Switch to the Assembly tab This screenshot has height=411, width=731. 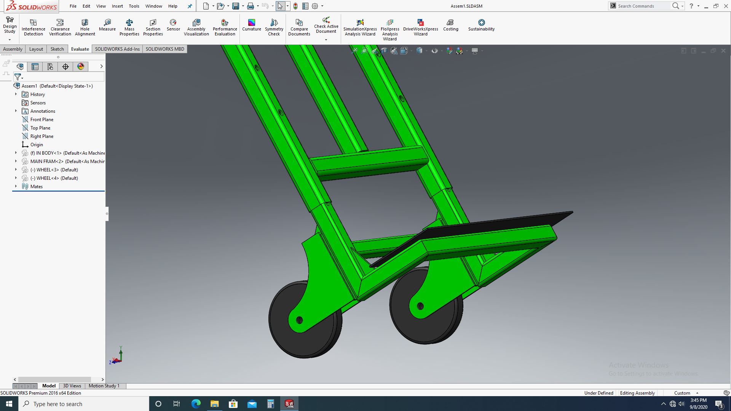coord(13,49)
